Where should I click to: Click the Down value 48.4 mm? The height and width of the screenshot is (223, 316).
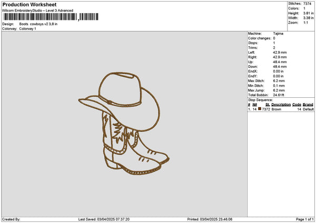click(280, 67)
